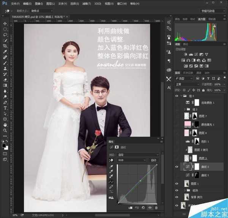The height and width of the screenshot is (218, 228).
Task: Select the Lasso tool
Action: [x=5, y=35]
